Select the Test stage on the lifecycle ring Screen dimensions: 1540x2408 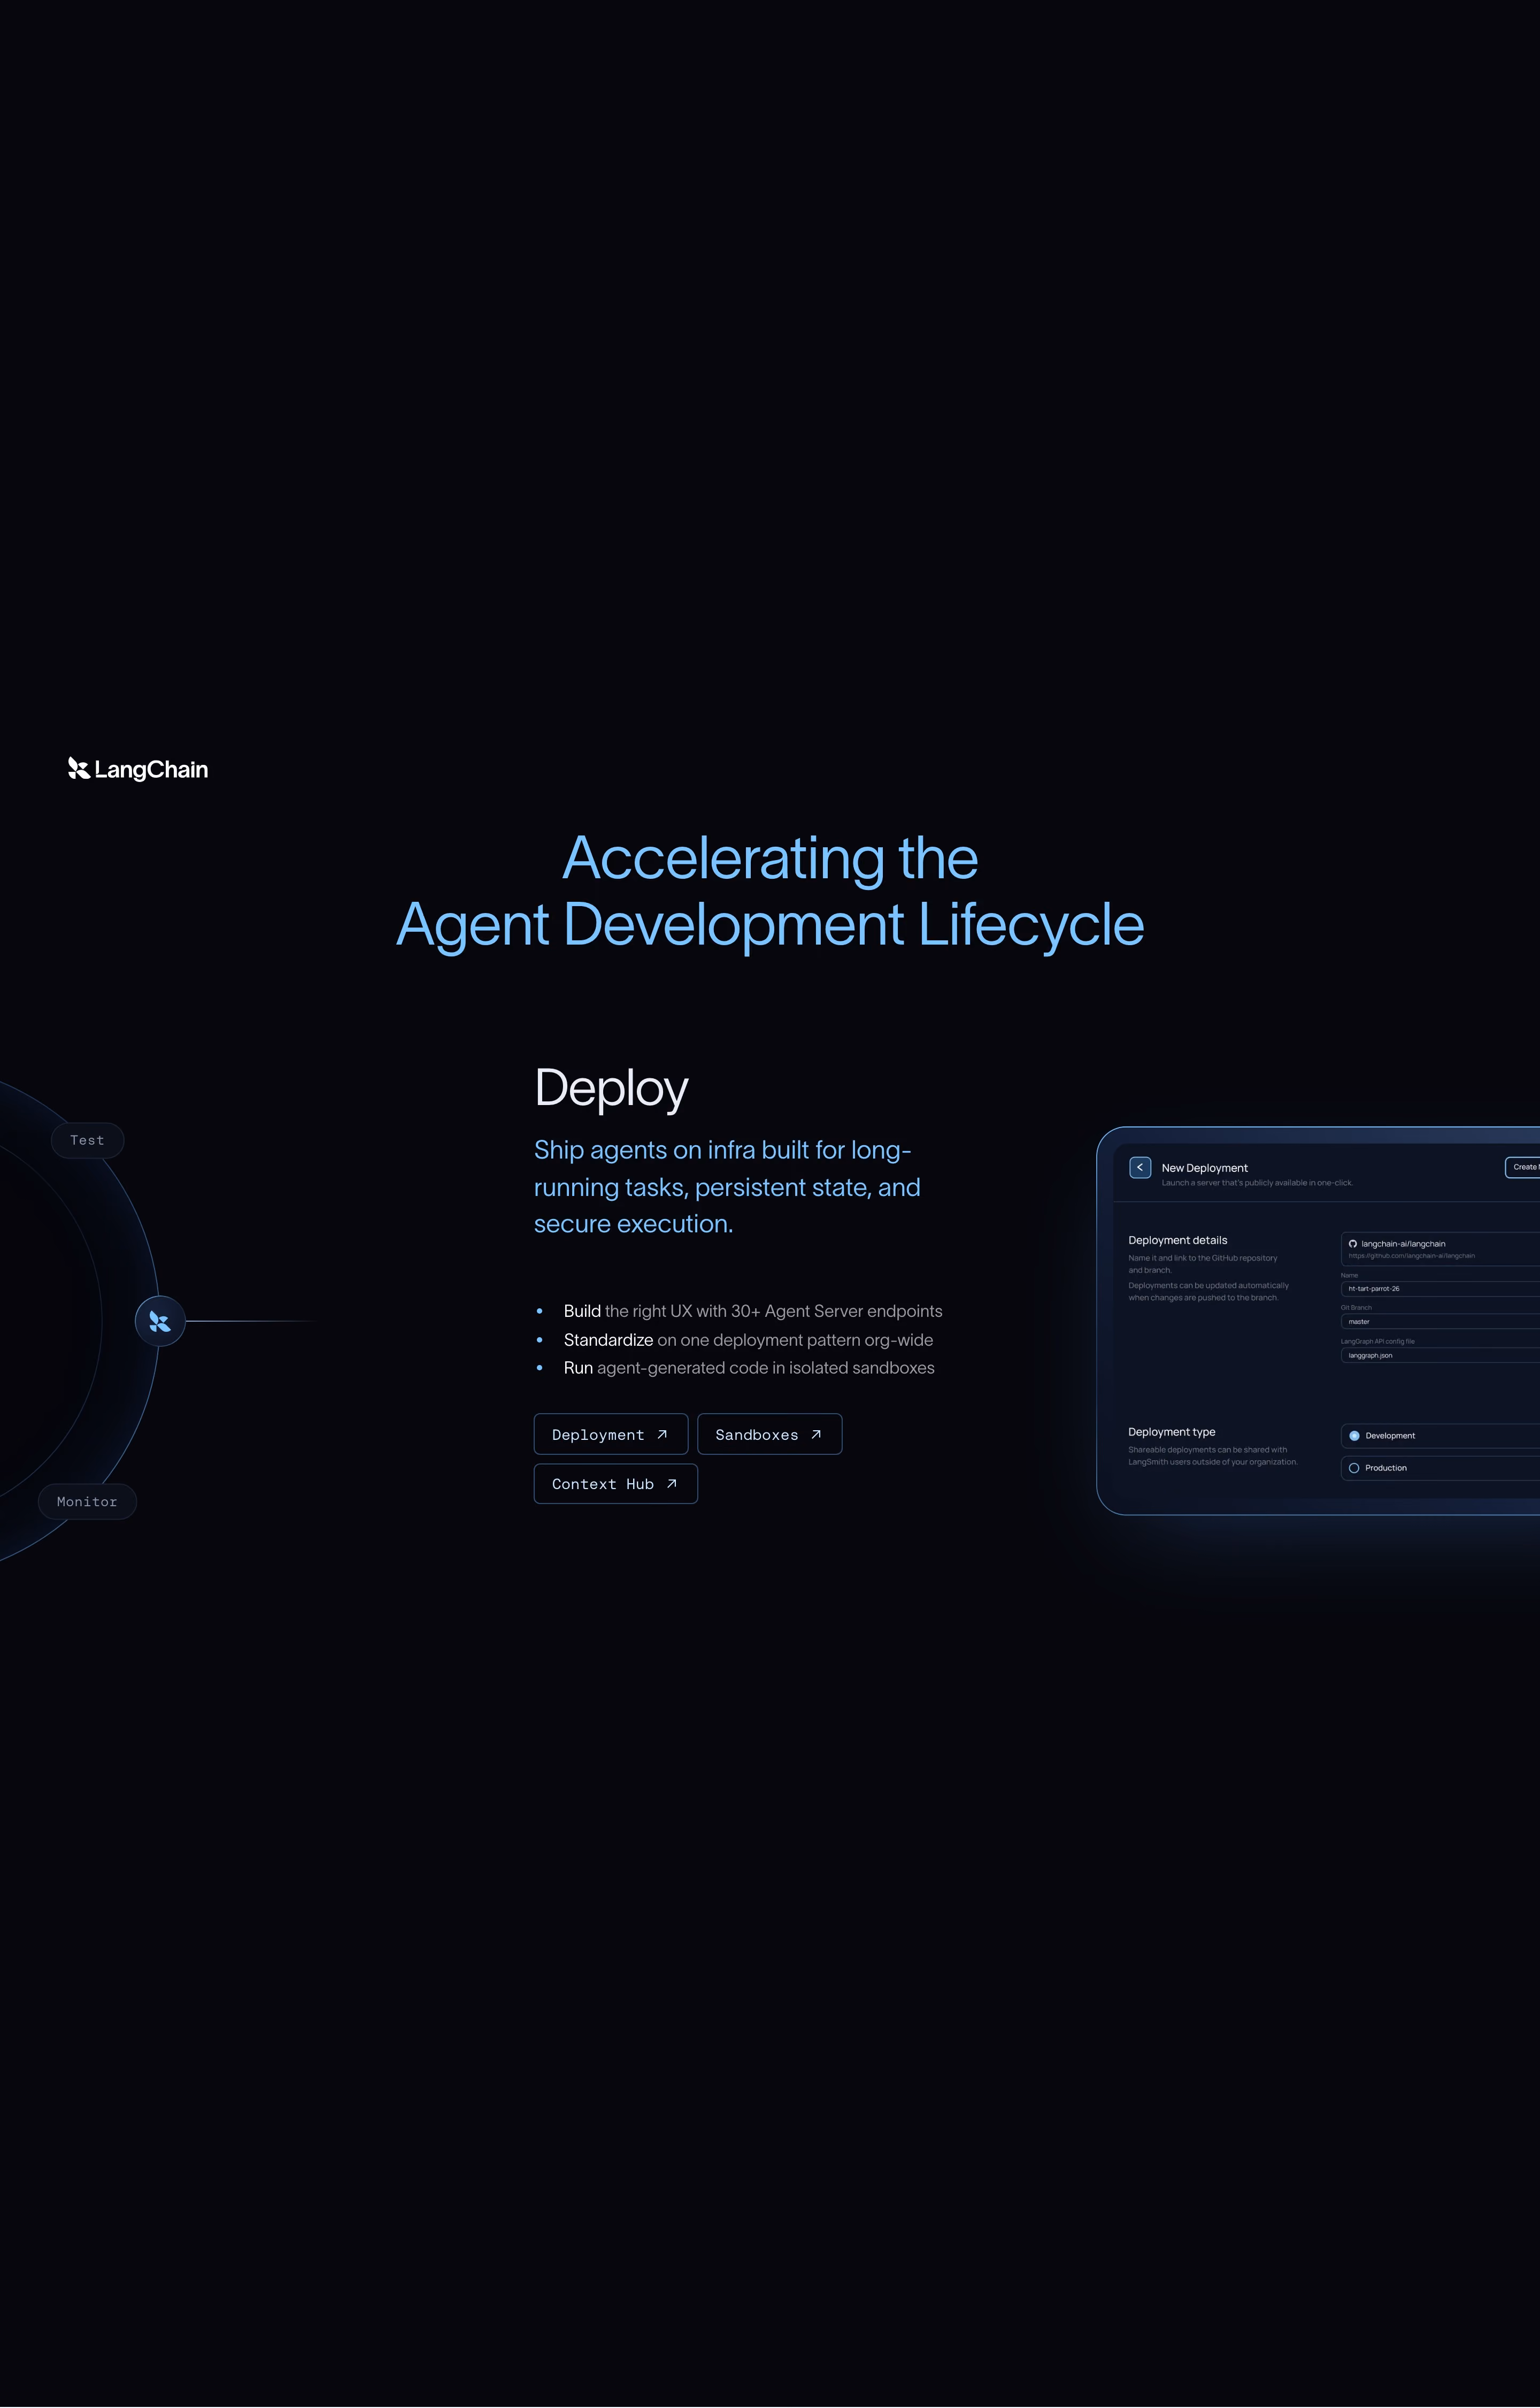coord(87,1140)
